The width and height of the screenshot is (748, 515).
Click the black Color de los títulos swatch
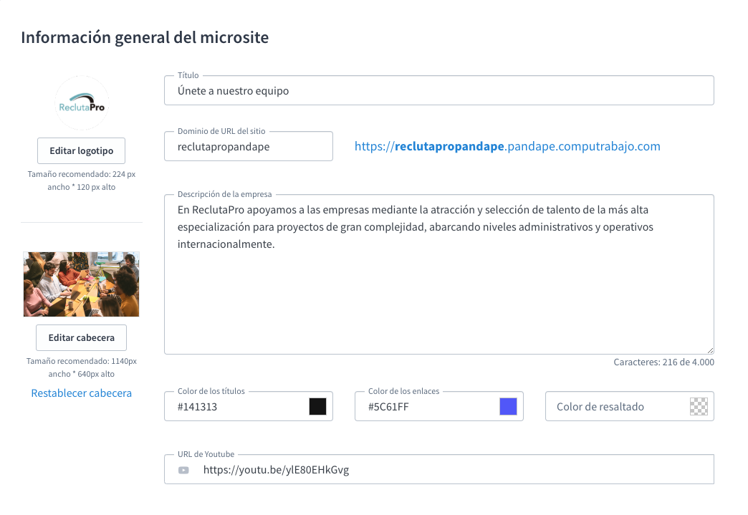(316, 406)
